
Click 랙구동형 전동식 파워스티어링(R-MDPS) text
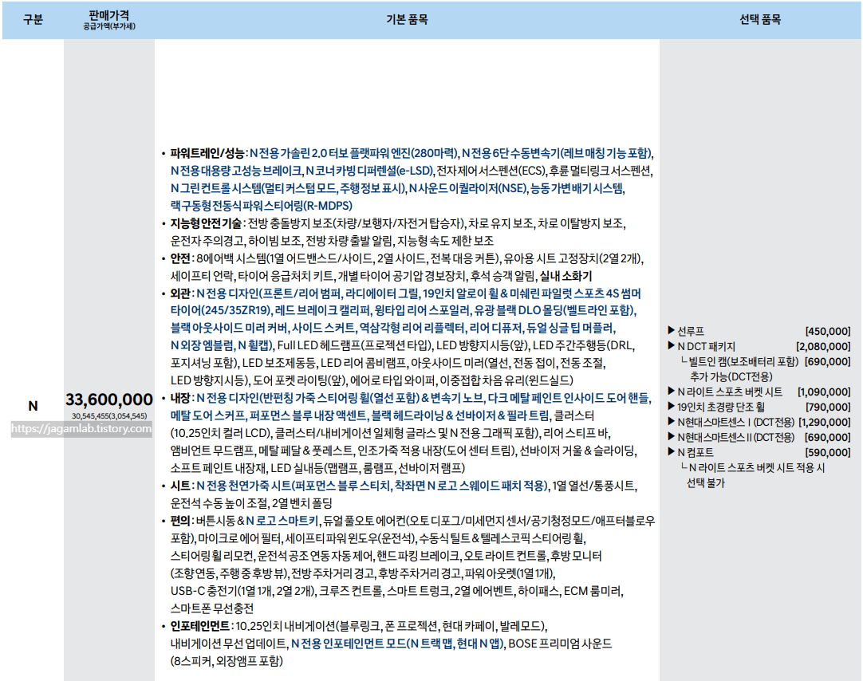(x=262, y=206)
